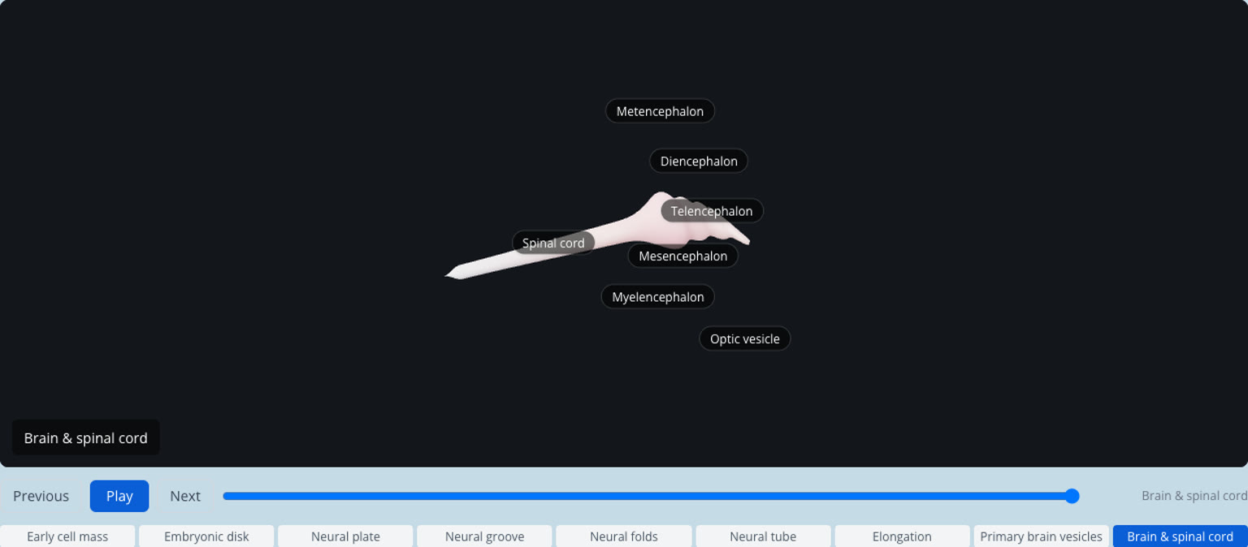Open the Elongation stage
Viewport: 1248px width, 547px height.
coord(902,536)
